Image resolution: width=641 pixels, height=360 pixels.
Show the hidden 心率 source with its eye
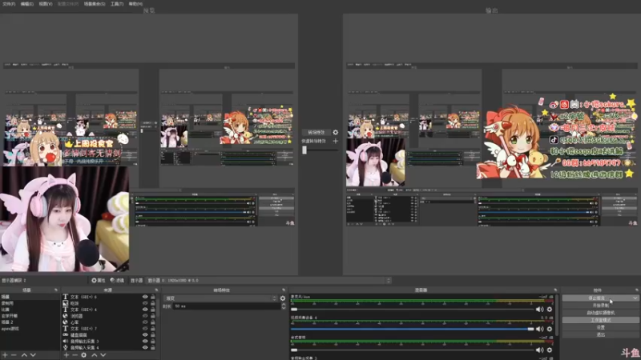(145, 322)
